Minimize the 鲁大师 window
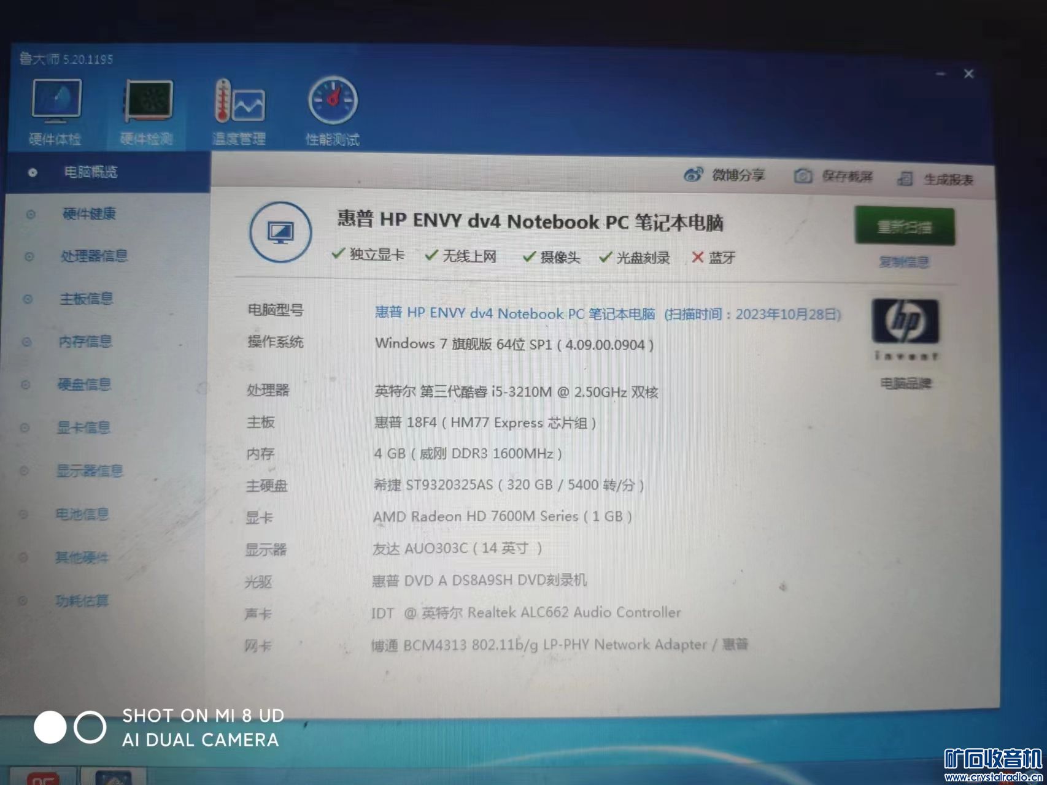 [x=941, y=74]
